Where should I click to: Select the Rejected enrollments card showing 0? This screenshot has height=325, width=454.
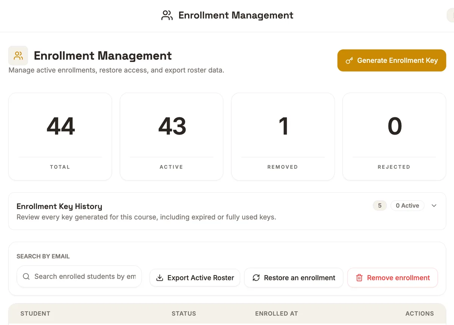(x=394, y=137)
